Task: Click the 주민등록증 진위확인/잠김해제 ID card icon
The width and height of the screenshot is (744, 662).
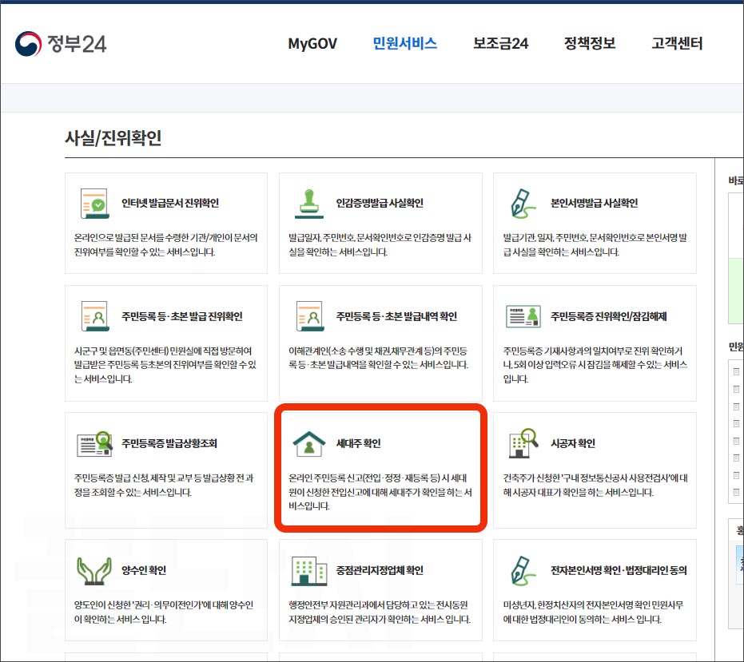Action: tap(523, 316)
